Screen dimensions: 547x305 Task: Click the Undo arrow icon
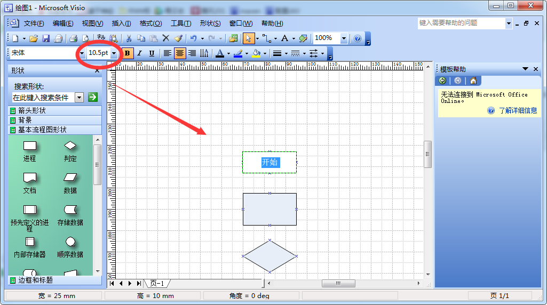point(193,38)
